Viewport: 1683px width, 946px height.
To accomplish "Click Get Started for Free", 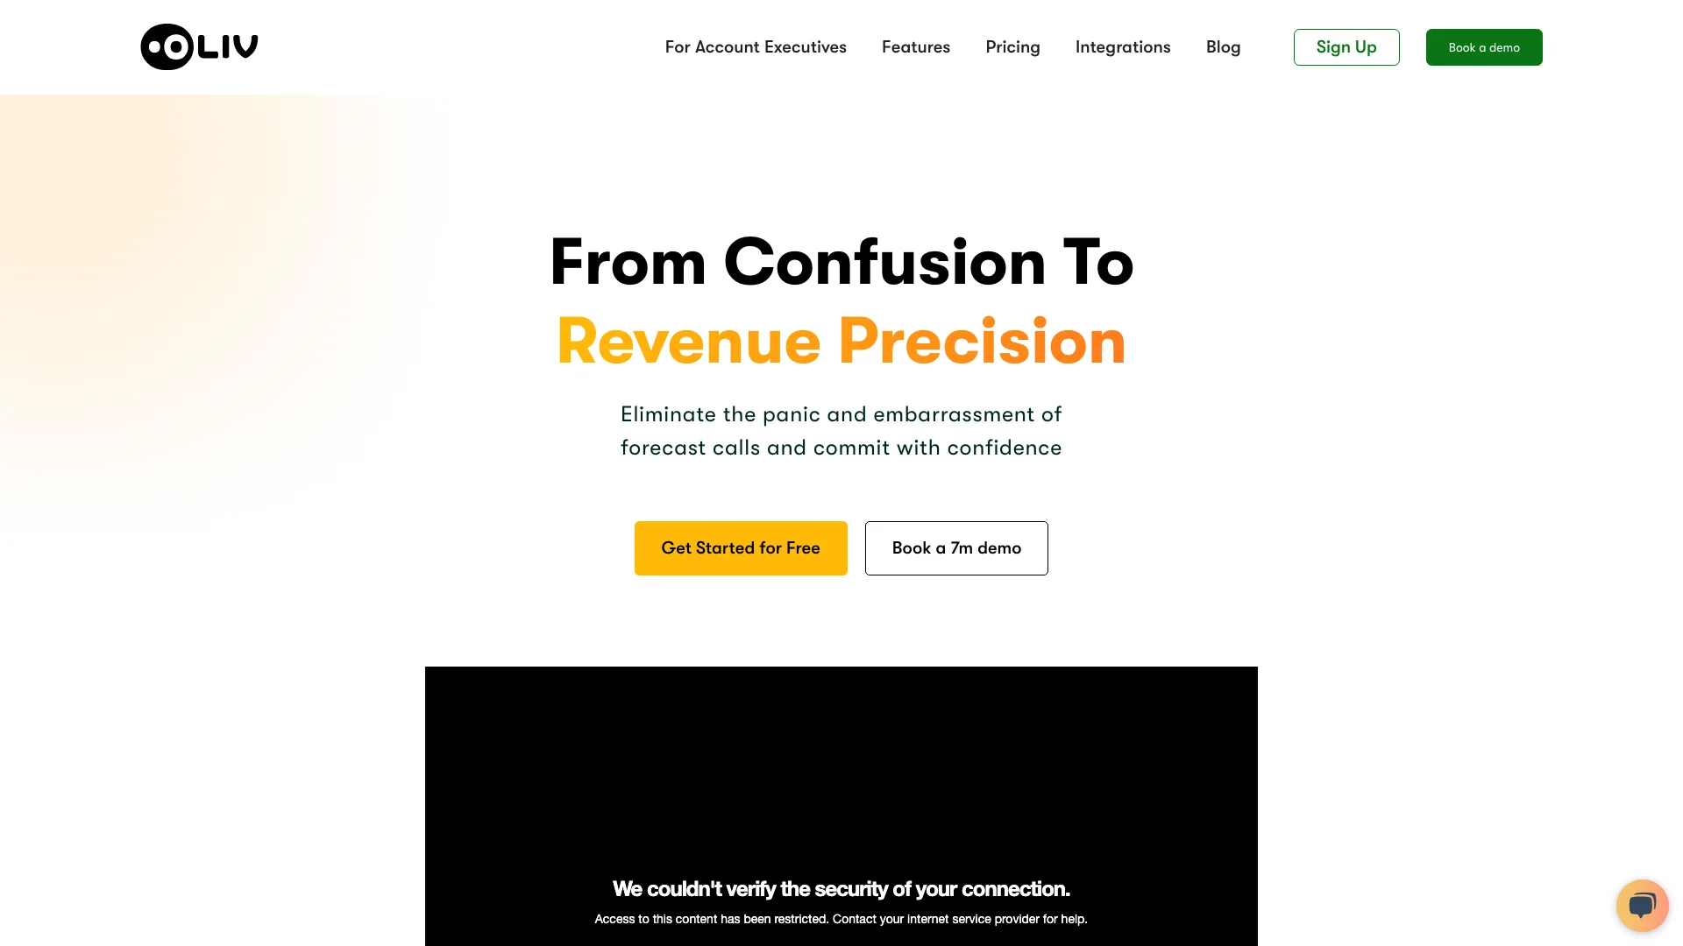I will pyautogui.click(x=741, y=547).
